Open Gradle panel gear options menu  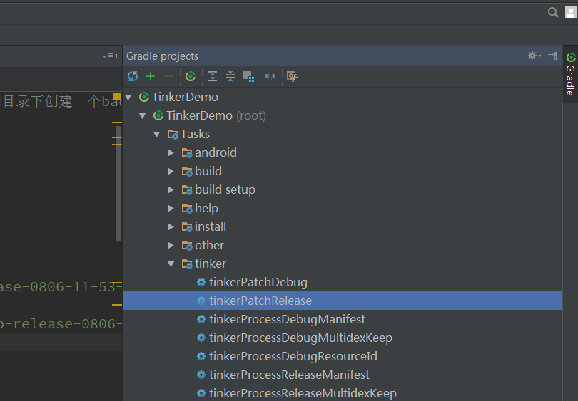[x=534, y=56]
